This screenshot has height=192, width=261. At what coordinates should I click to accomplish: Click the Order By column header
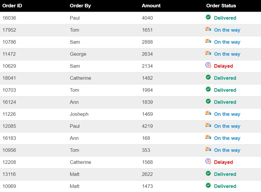80,6
